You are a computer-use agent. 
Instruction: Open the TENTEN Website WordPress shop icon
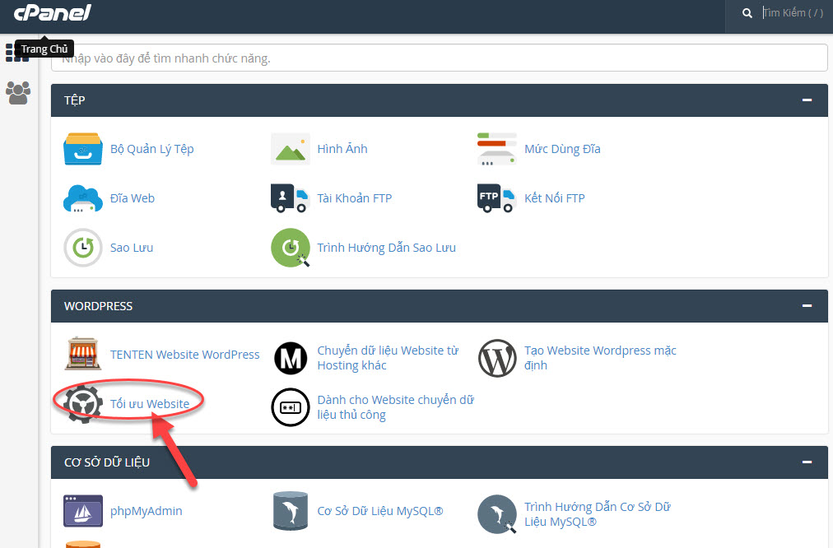(x=83, y=353)
